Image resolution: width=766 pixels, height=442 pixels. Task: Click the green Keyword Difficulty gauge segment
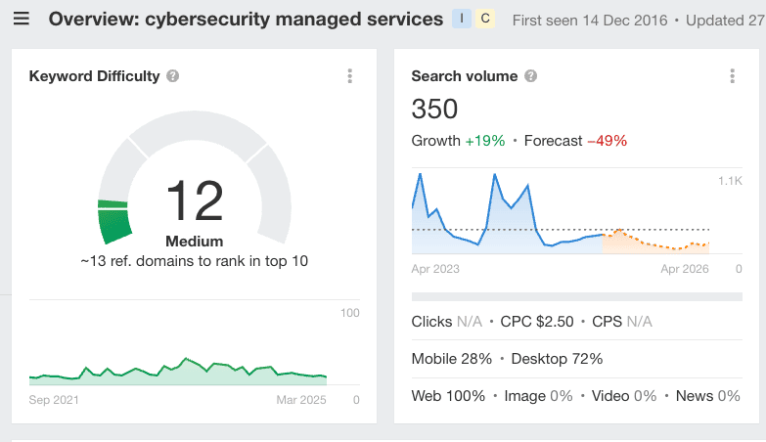(x=115, y=221)
